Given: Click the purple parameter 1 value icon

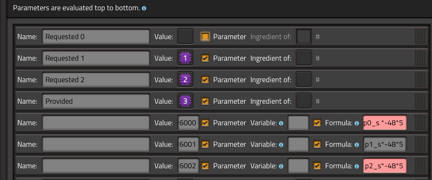Looking at the screenshot, I should click(185, 58).
